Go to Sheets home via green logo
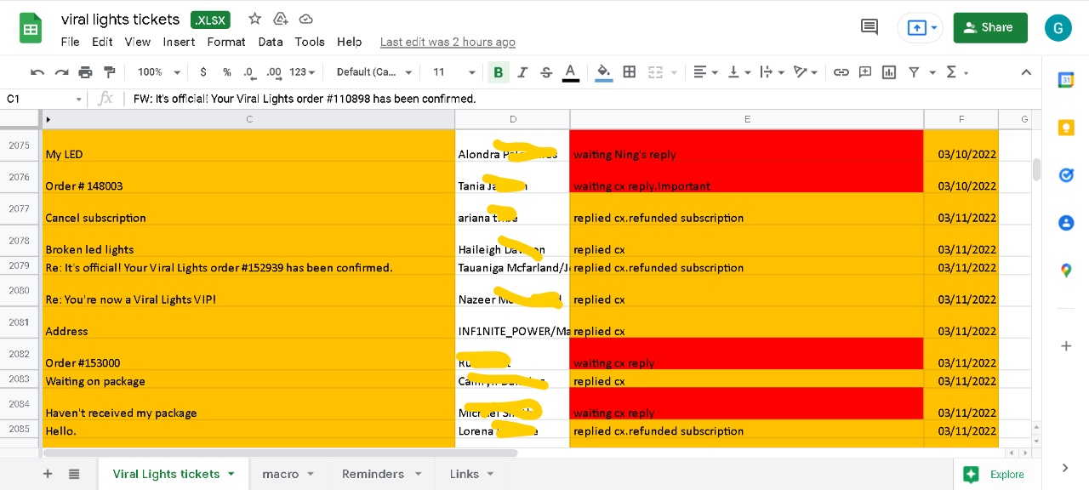 coord(31,28)
